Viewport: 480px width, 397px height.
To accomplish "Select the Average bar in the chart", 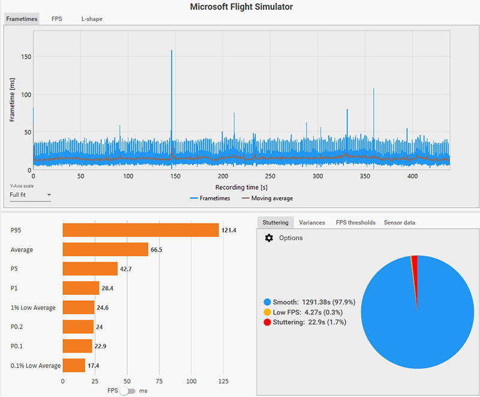I will pyautogui.click(x=106, y=249).
